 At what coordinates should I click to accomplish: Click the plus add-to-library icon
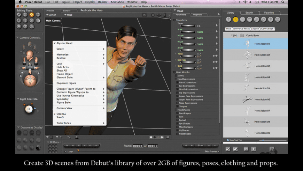[x=254, y=149]
